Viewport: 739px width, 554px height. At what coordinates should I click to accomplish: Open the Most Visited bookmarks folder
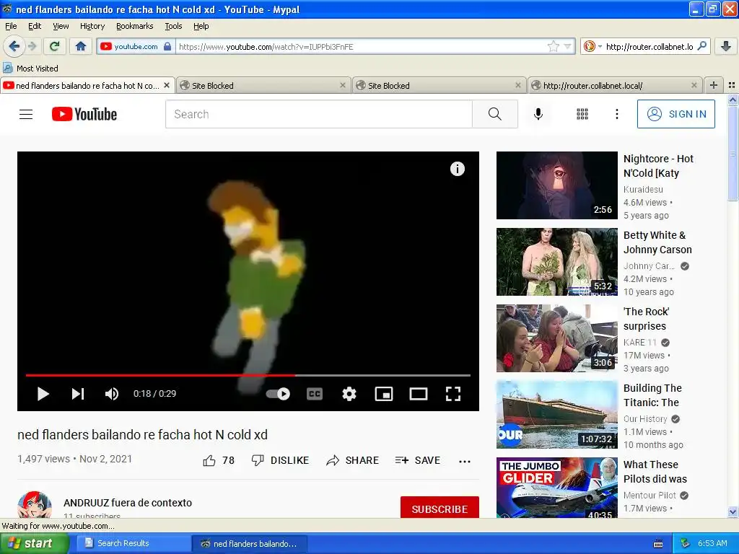point(31,69)
